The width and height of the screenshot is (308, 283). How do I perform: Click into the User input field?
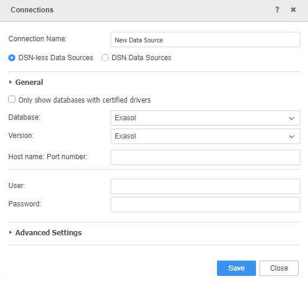click(205, 186)
